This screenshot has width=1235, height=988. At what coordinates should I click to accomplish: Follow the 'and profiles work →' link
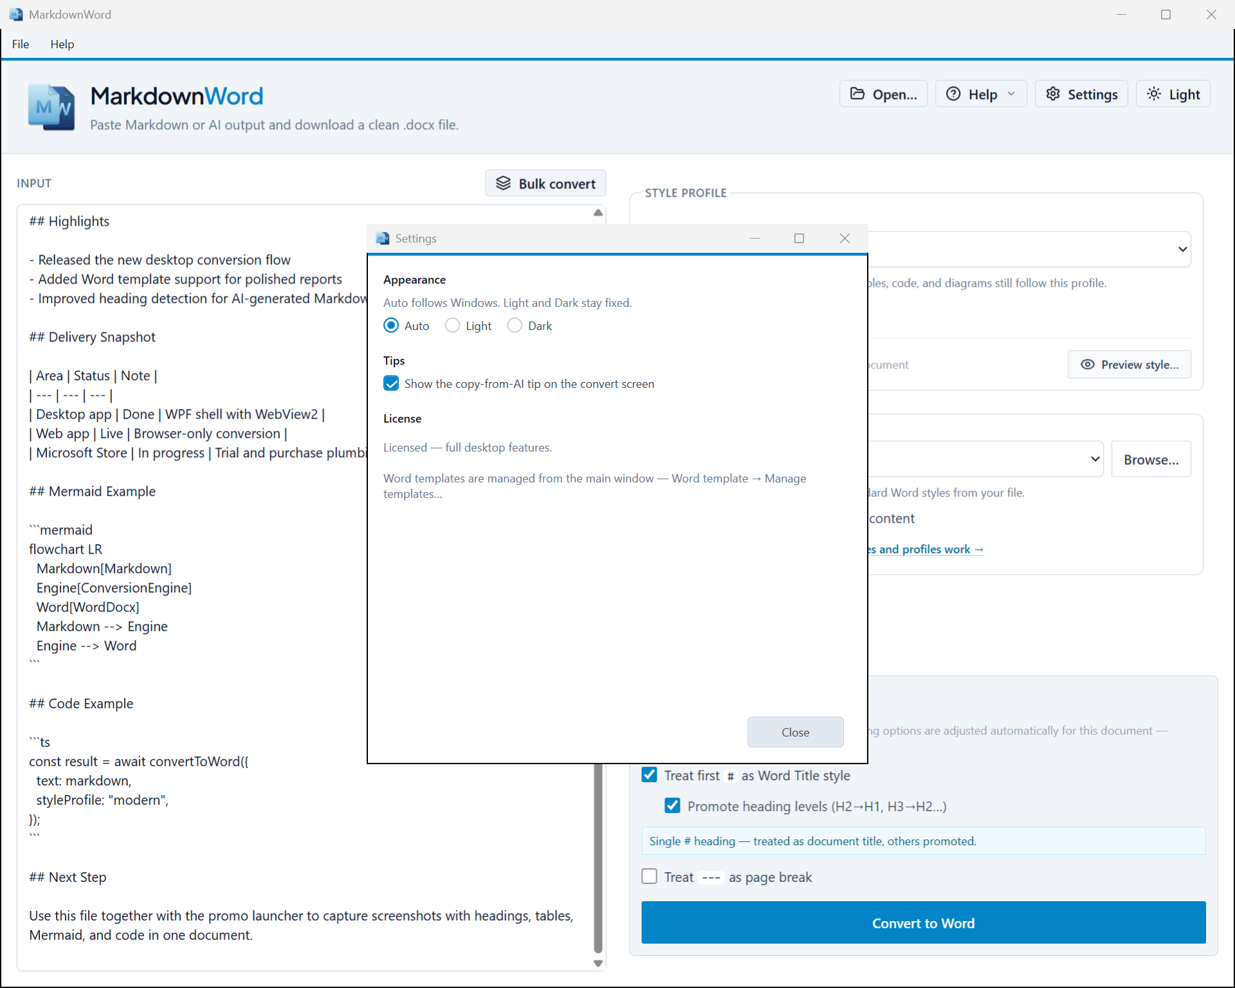[x=926, y=549]
